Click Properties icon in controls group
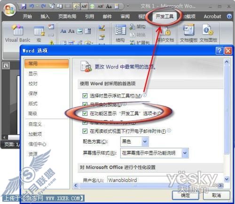Image resolution: width=235 pixels, height=204 pixels. pyautogui.click(x=102, y=37)
